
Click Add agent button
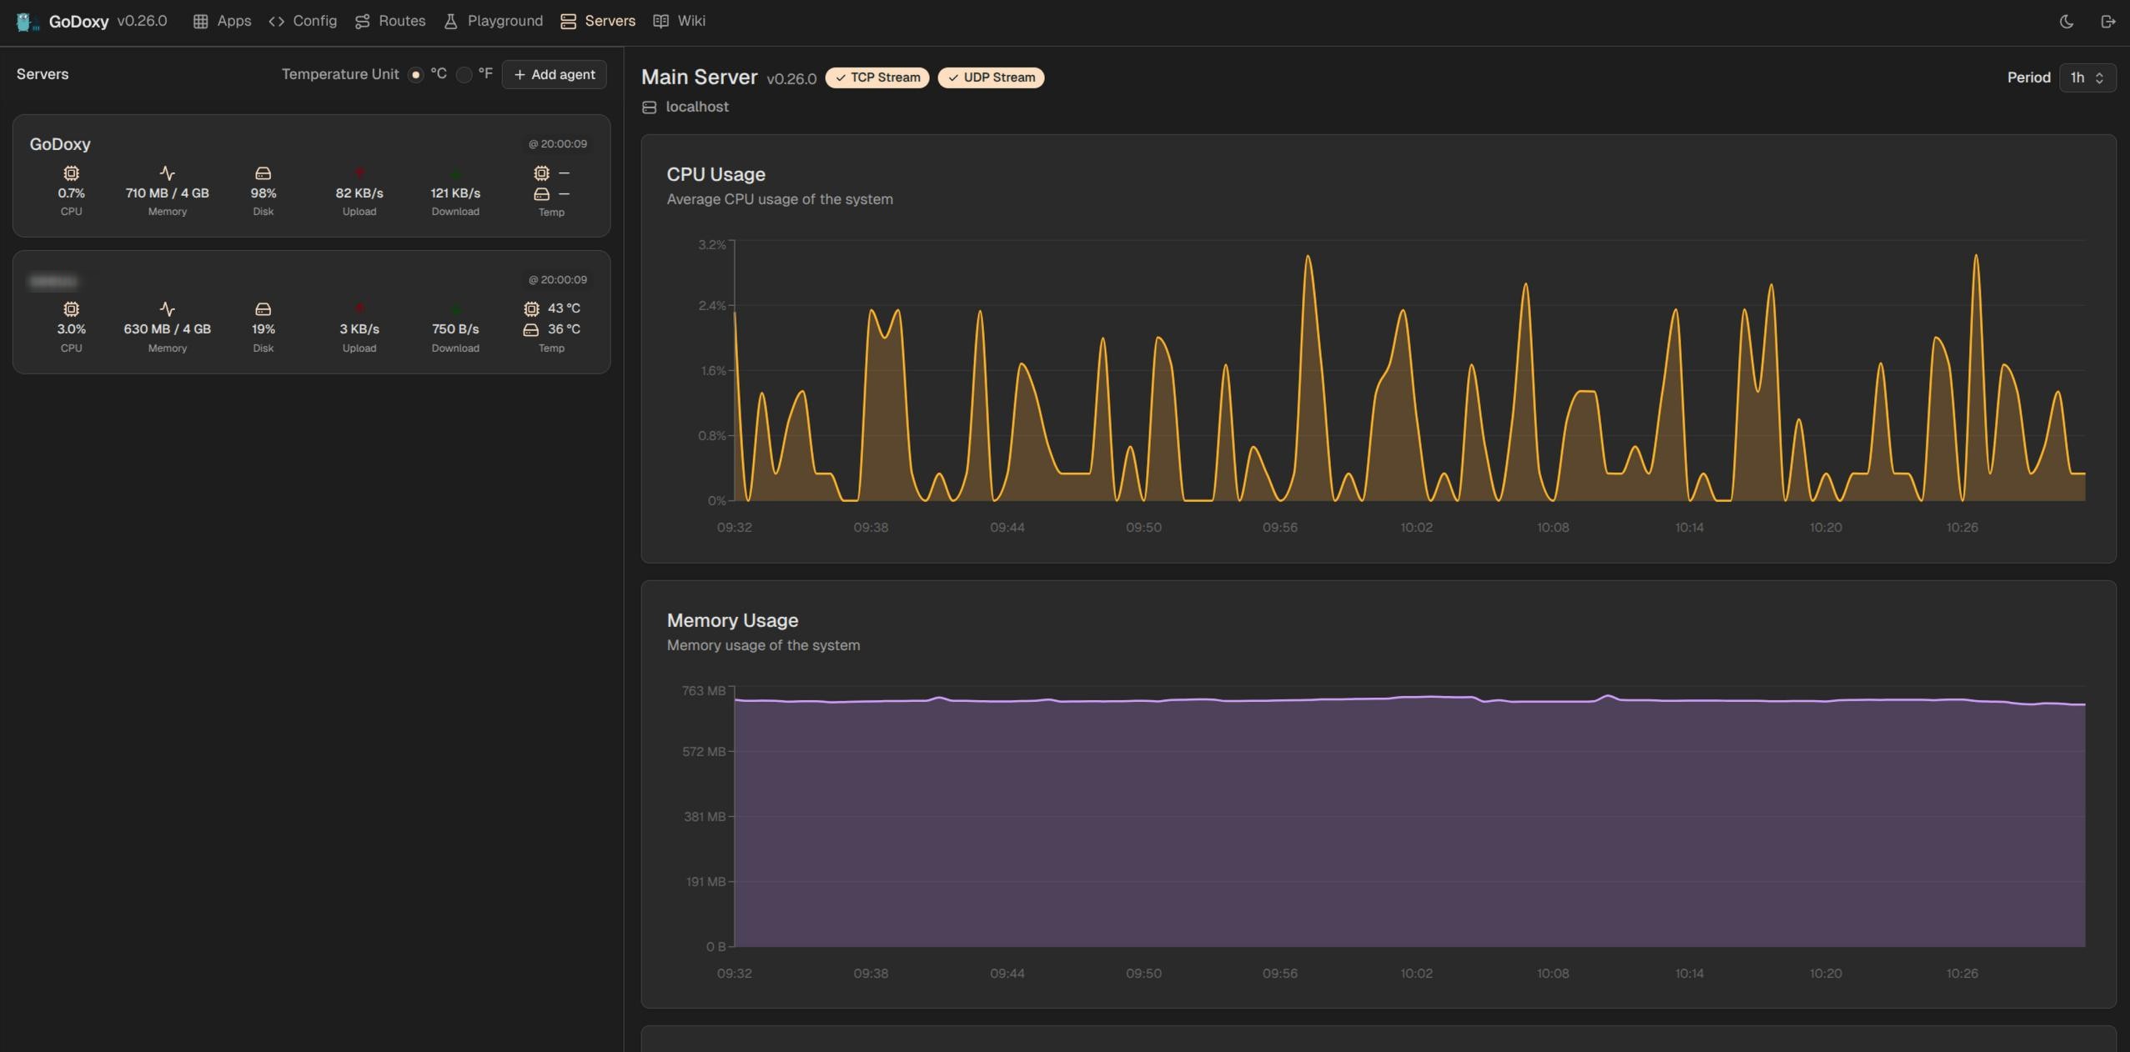click(554, 75)
